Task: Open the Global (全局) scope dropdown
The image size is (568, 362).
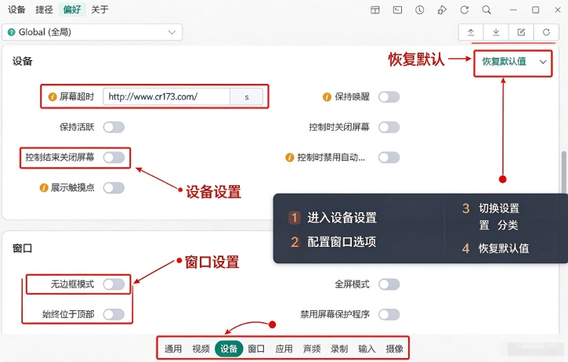Action: tap(92, 32)
